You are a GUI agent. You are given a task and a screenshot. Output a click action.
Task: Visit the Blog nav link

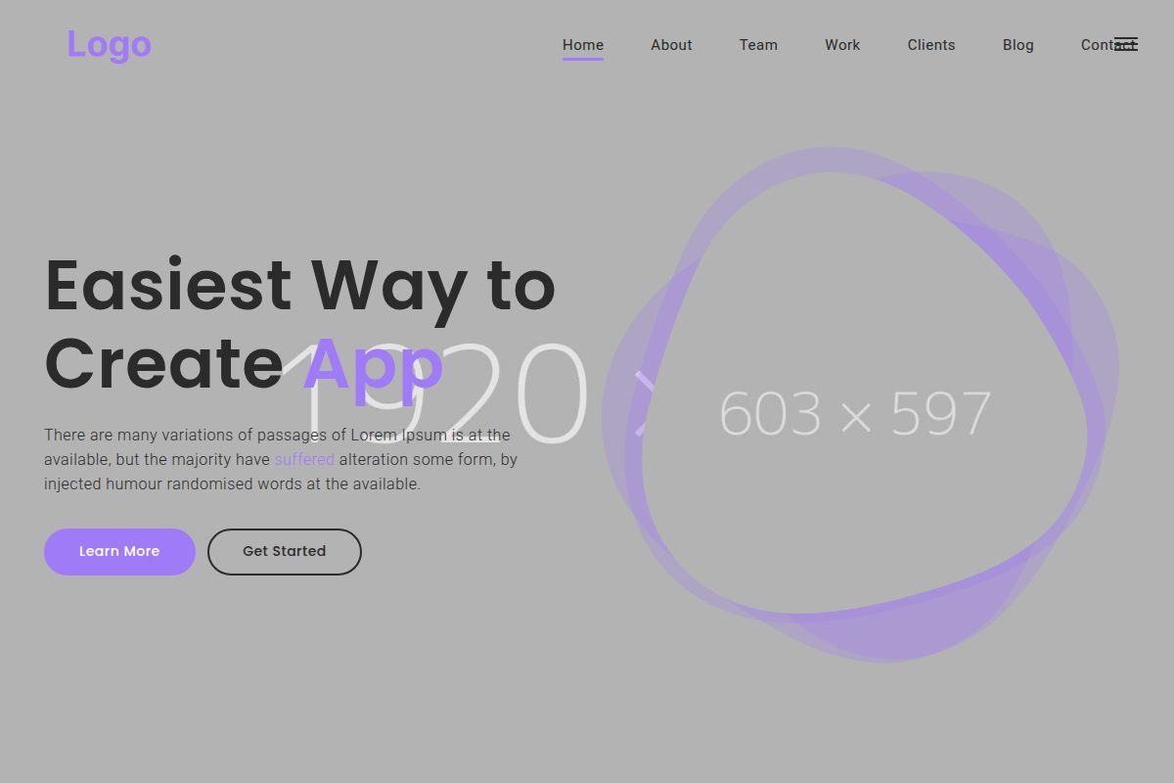(1017, 45)
